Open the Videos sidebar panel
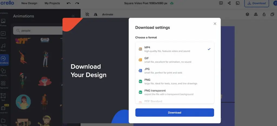Screen dimensions: 277x126 3,35
